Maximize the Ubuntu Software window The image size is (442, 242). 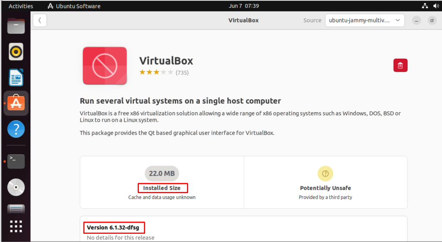432,20
